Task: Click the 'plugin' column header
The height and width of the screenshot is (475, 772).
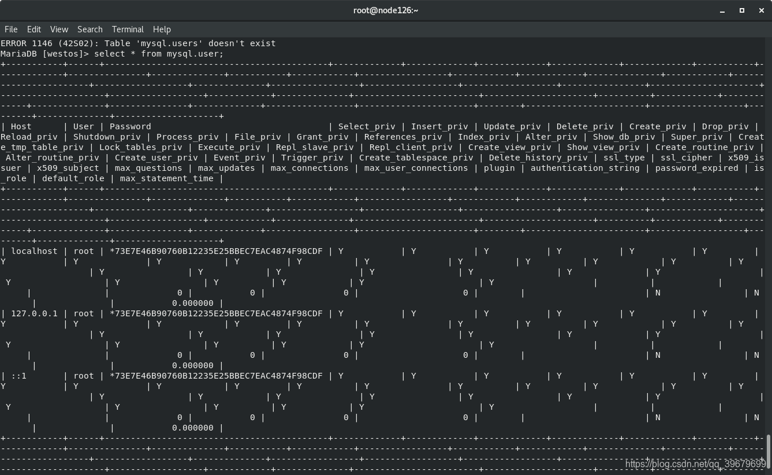Action: pos(499,168)
